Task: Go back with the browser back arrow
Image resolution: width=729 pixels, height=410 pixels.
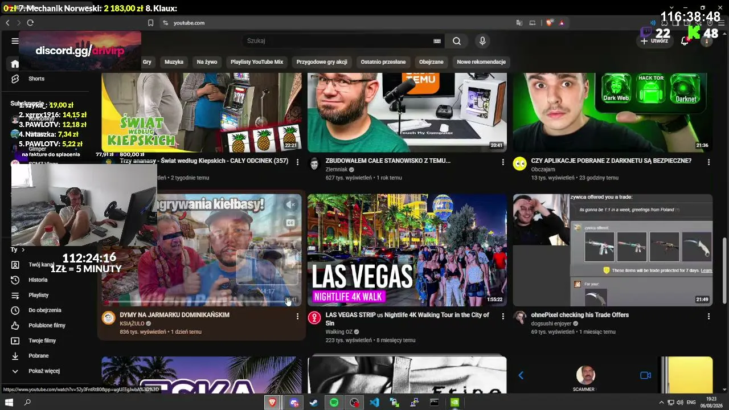Action: tap(7, 23)
